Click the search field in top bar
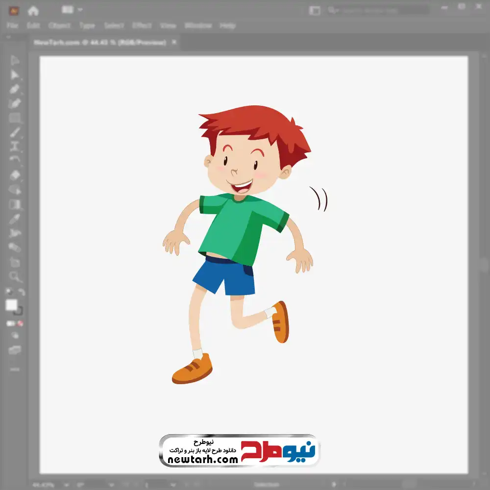This screenshot has width=490, height=490. click(x=377, y=10)
